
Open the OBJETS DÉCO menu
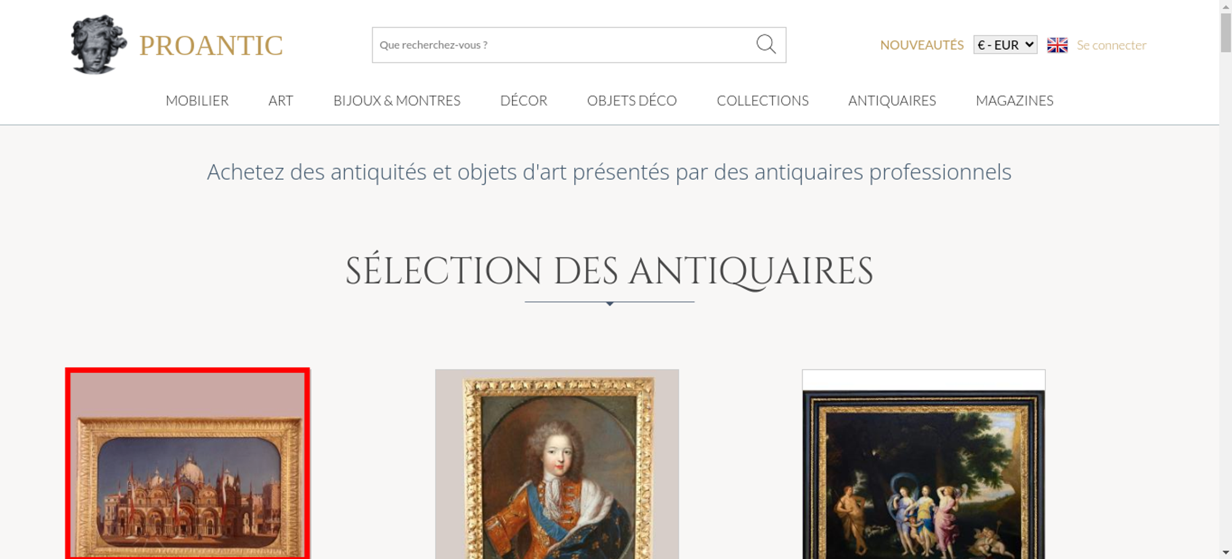point(632,100)
